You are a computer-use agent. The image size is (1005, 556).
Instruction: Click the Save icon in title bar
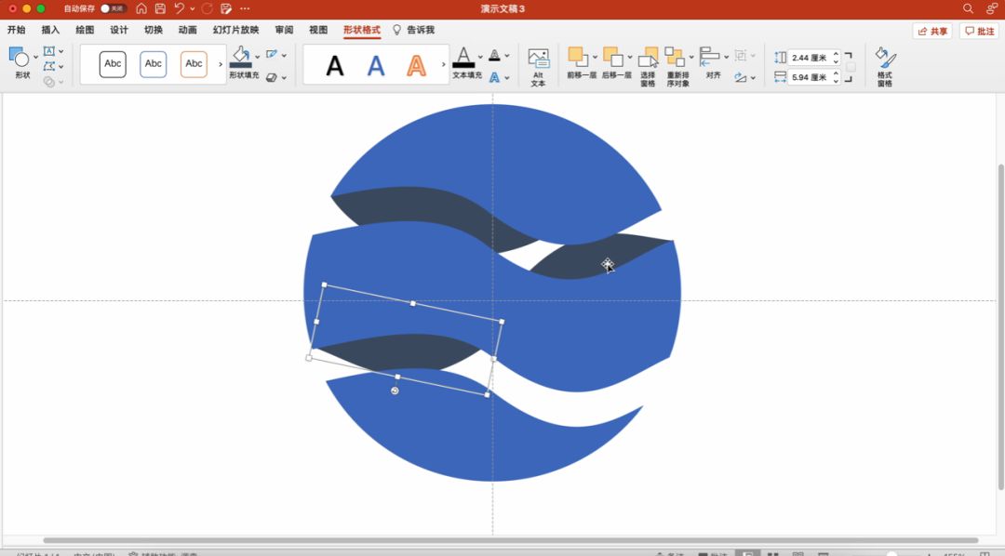tap(160, 8)
